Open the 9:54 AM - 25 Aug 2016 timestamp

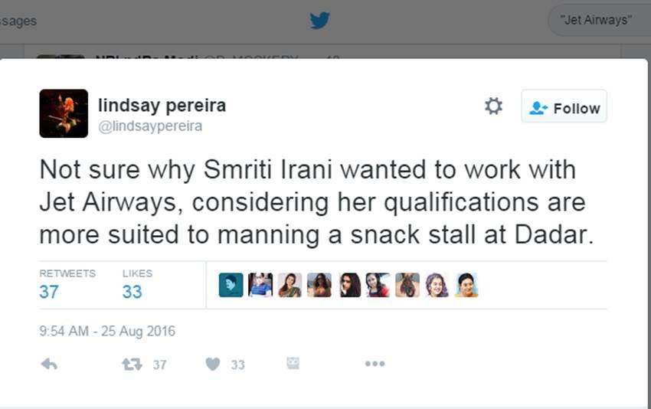point(107,332)
